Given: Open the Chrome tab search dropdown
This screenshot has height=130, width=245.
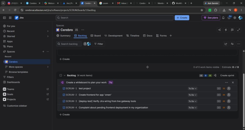Looking at the screenshot, I should pyautogui.click(x=3, y=3).
